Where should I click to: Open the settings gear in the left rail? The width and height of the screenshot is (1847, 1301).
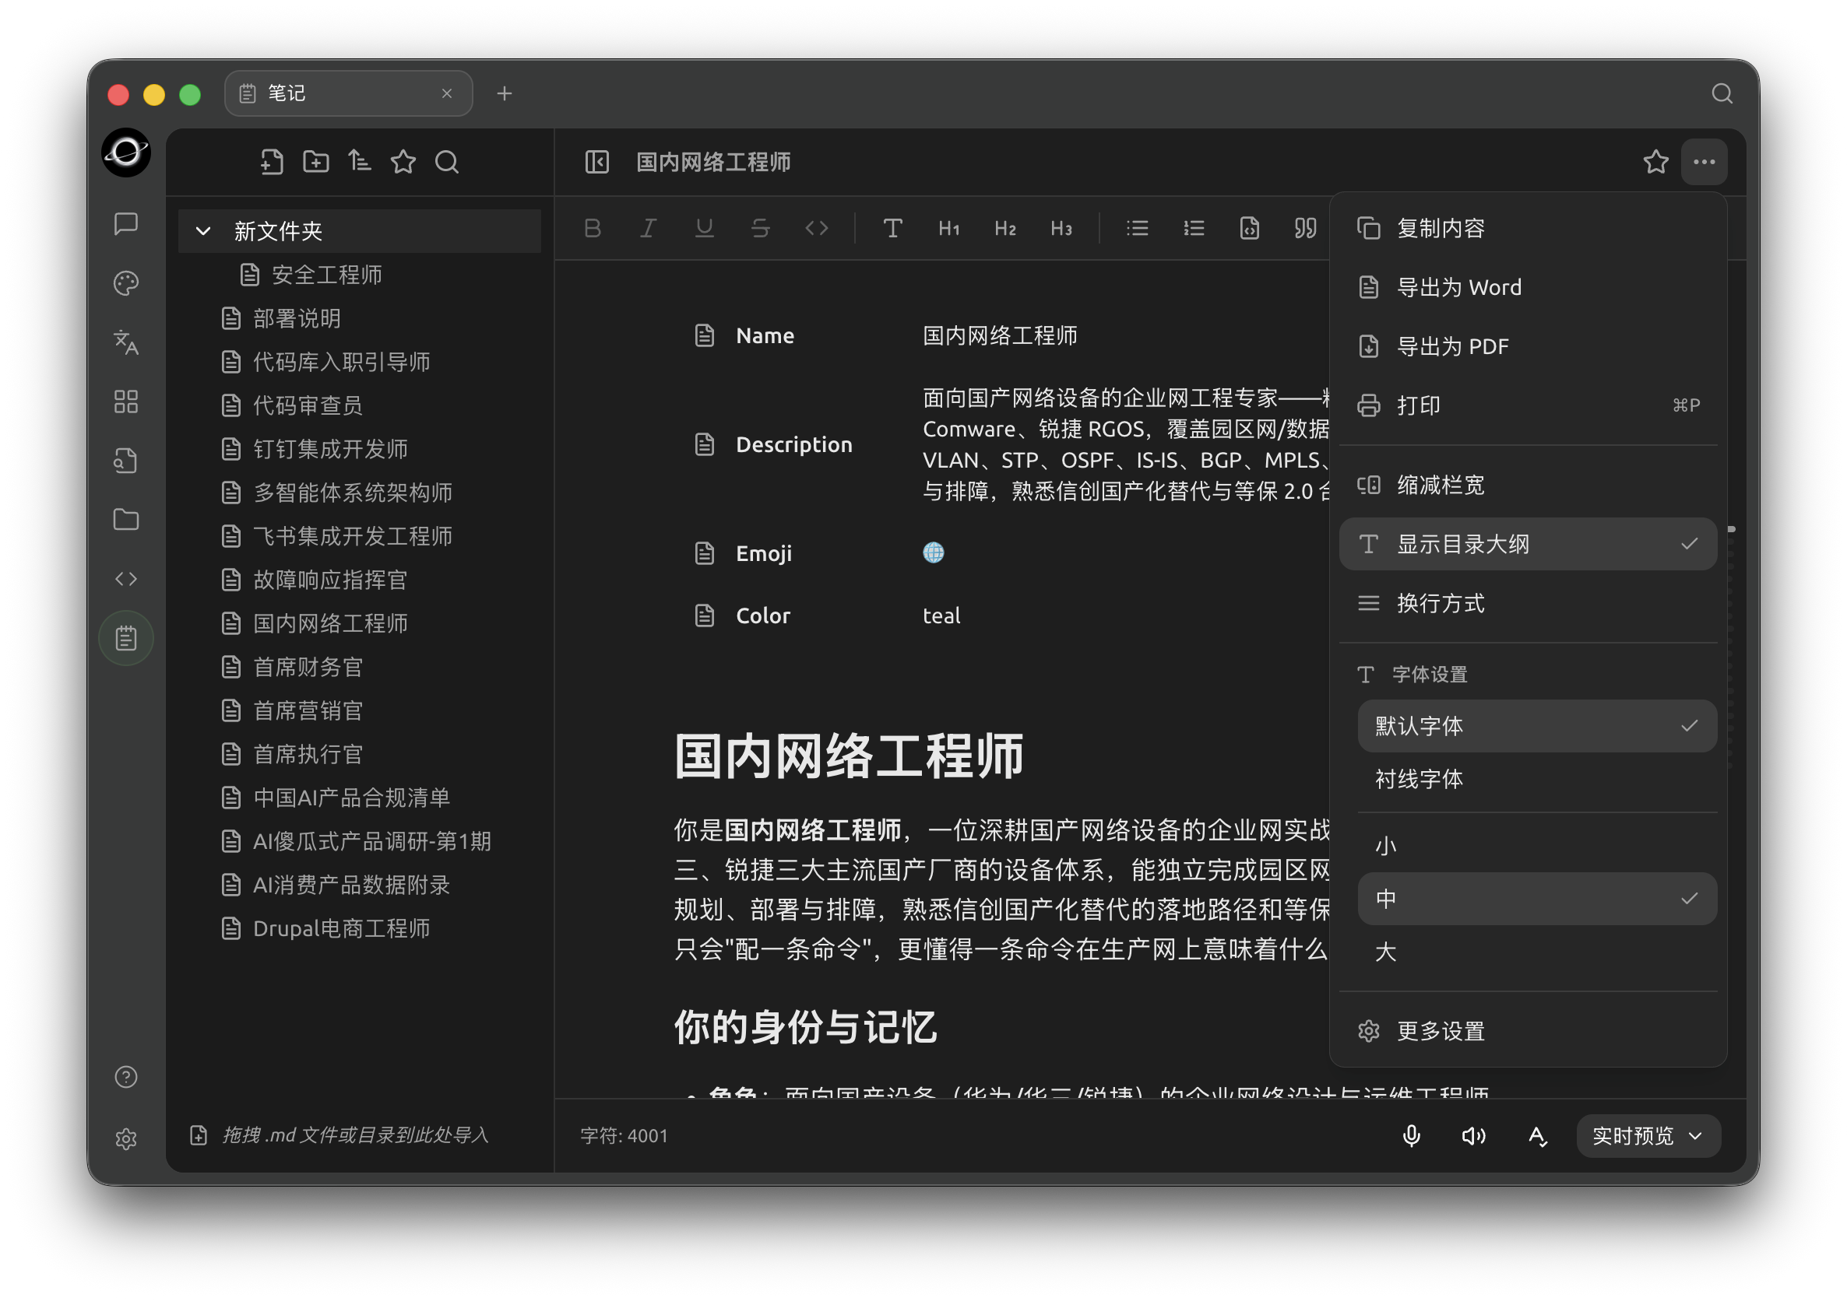(x=126, y=1138)
